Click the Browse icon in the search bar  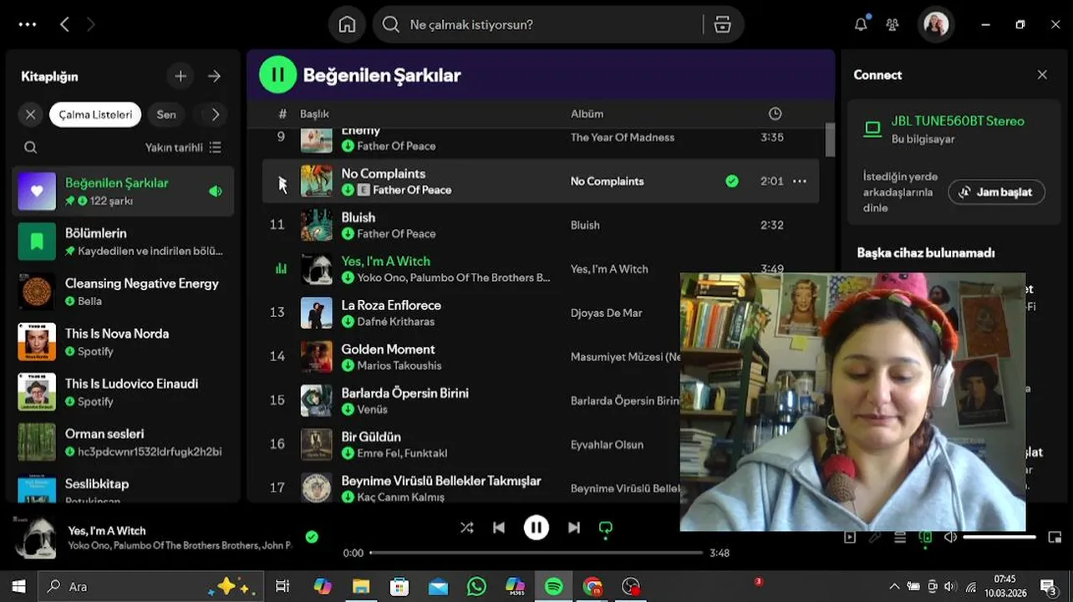pyautogui.click(x=723, y=25)
